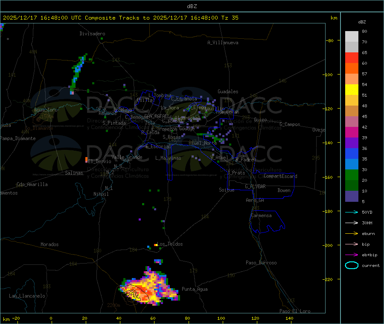Select the blue 35-36 dBZ legend color
Image resolution: width=384 pixels, height=324 pixels.
(x=352, y=153)
